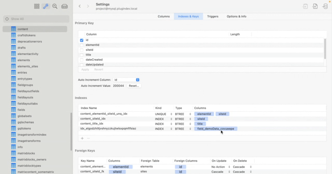Open the entries table icon in the sidebar
The image size is (332, 174).
pos(14,72)
